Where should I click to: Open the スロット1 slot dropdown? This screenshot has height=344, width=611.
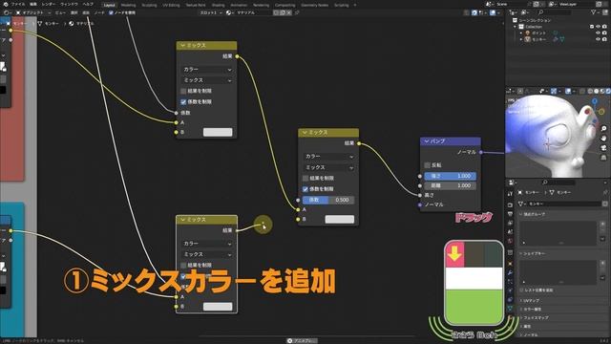click(x=211, y=12)
